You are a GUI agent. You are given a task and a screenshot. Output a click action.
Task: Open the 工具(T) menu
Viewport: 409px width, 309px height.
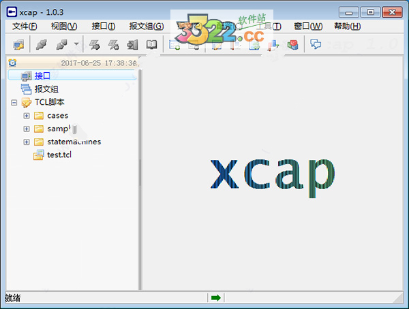tap(269, 26)
